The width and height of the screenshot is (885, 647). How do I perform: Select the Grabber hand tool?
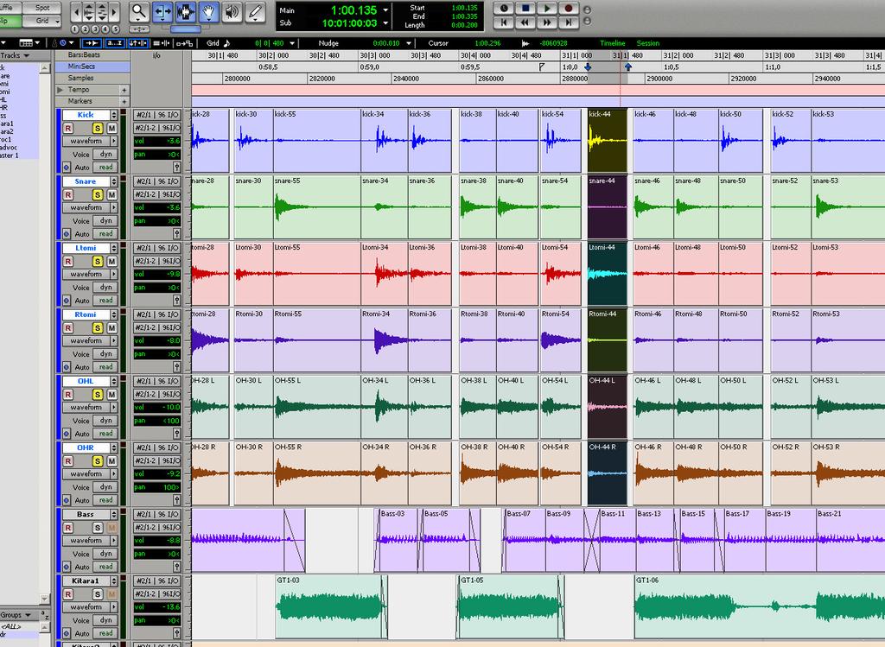[x=209, y=12]
